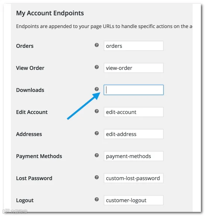Click the help icon beside Lost Password
The width and height of the screenshot is (205, 216).
coord(97,177)
